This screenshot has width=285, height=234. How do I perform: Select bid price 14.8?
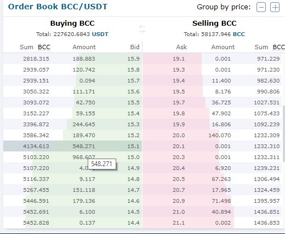[133, 179]
